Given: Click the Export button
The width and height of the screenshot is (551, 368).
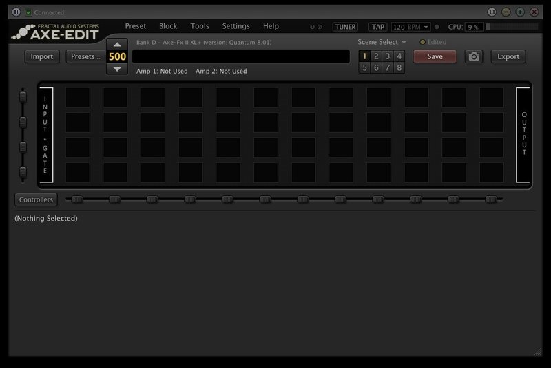Looking at the screenshot, I should (508, 56).
